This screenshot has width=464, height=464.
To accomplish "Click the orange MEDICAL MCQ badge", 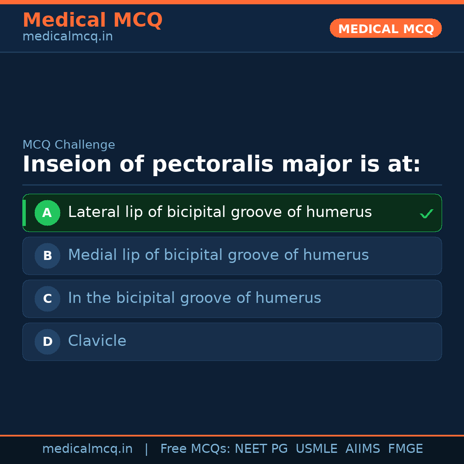I will point(385,29).
